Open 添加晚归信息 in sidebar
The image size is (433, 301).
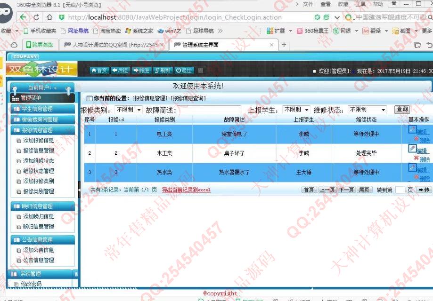tap(38, 217)
